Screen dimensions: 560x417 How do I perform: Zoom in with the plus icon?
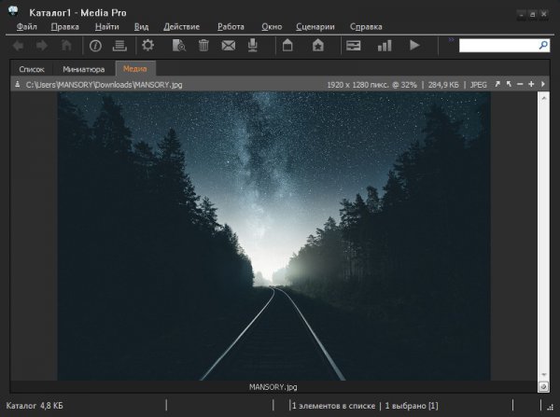coord(531,84)
